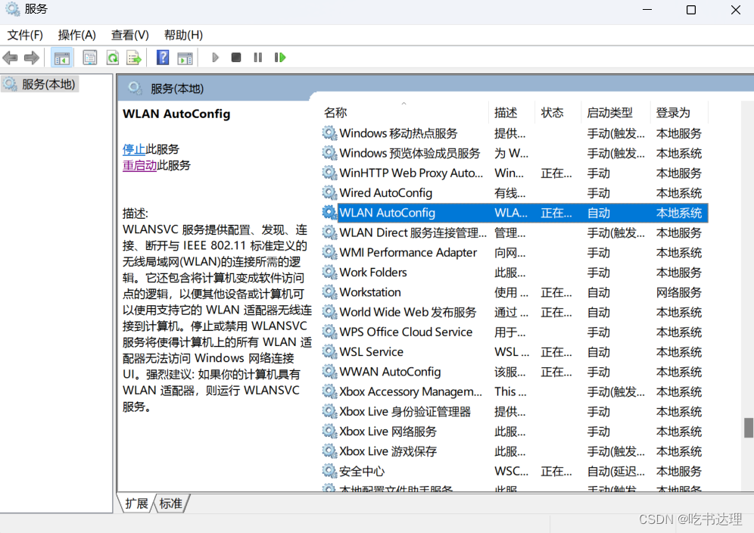Select Xbox Live 网络服务 name
The height and width of the screenshot is (533, 754).
click(x=388, y=432)
